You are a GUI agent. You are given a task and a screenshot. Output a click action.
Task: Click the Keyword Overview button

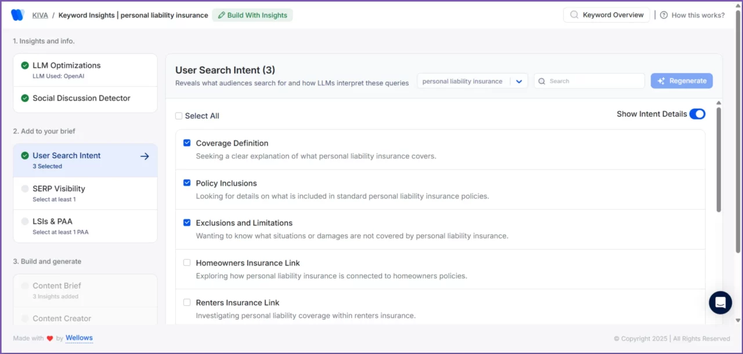point(606,15)
